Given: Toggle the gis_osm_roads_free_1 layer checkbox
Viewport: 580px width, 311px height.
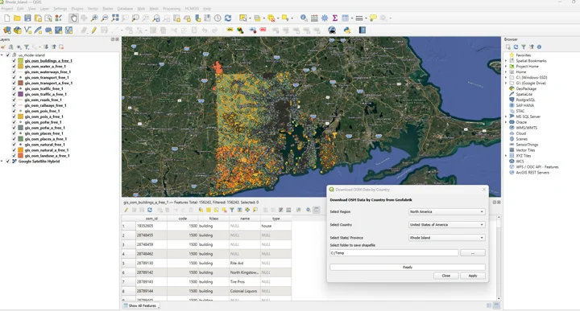Looking at the screenshot, I should (x=14, y=100).
